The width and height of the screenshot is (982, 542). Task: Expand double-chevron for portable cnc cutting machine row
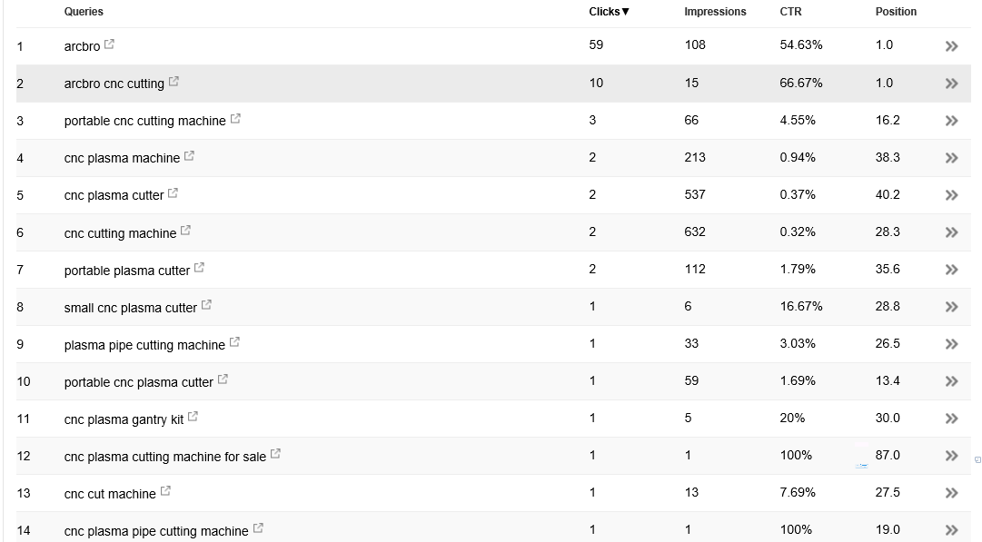click(951, 121)
